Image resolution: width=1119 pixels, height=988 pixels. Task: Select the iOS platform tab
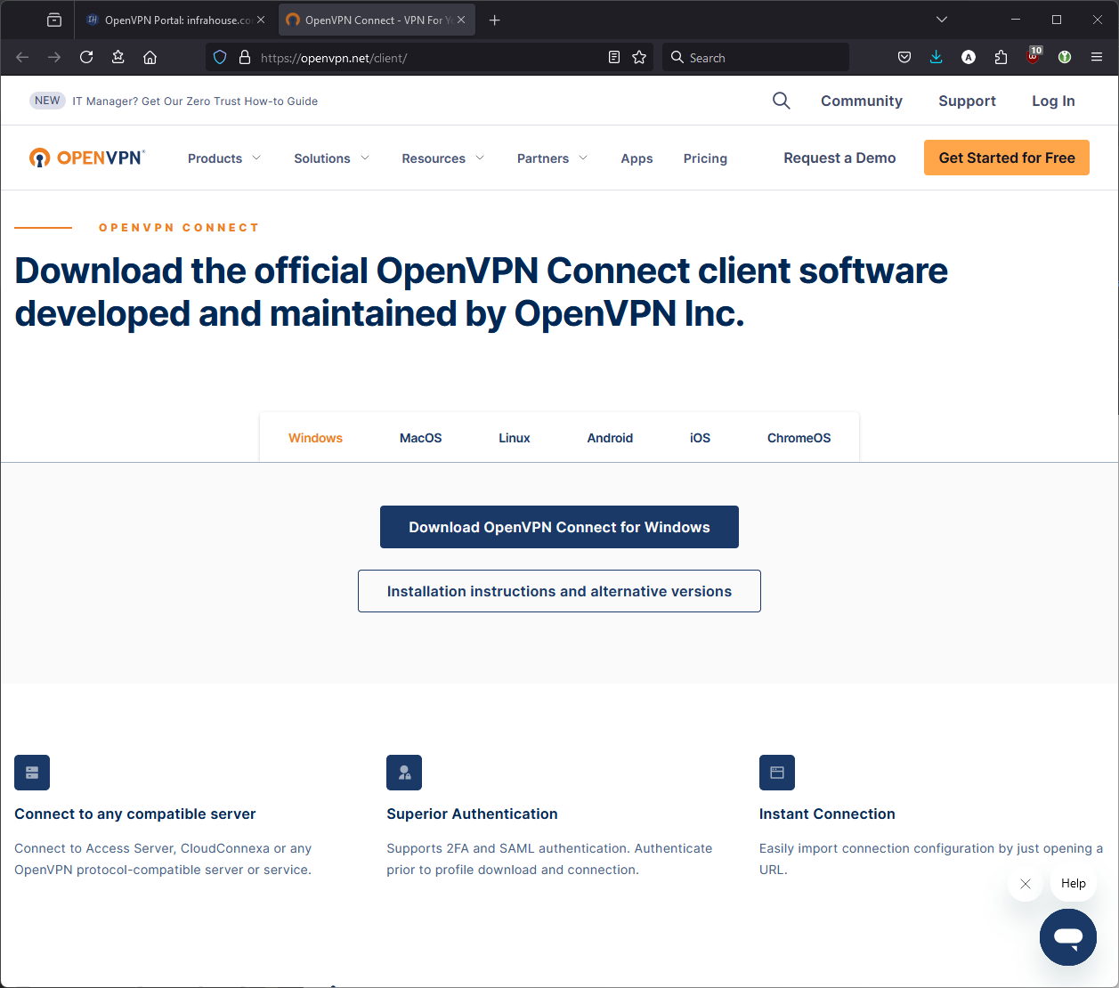(700, 438)
